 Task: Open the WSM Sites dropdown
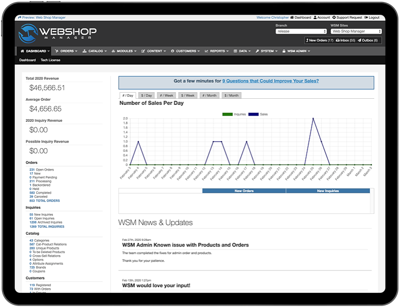click(356, 31)
